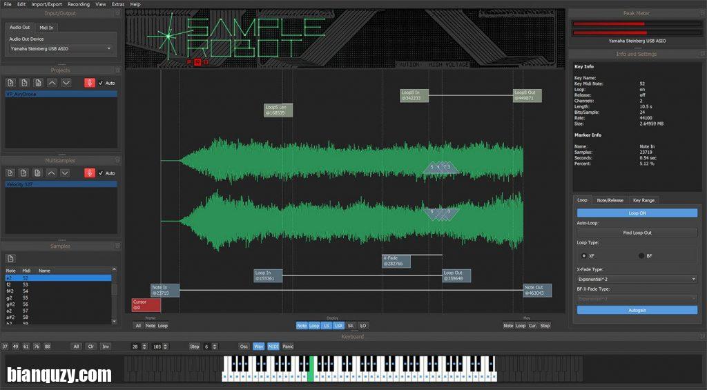The width and height of the screenshot is (707, 390).
Task: Undock the Input/Output panel via its corner icon
Action: pos(117,13)
